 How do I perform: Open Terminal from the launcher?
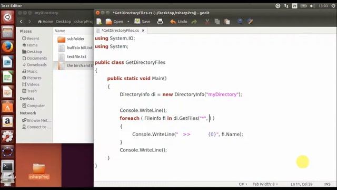7,166
